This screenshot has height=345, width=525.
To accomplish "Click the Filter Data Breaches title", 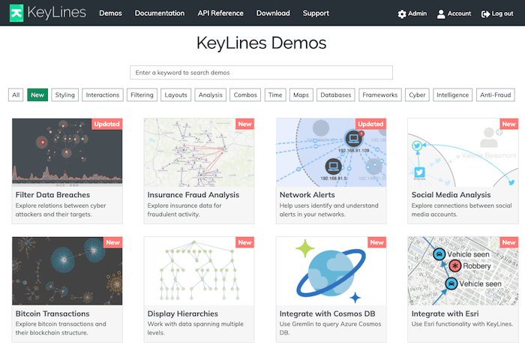I will [x=52, y=195].
